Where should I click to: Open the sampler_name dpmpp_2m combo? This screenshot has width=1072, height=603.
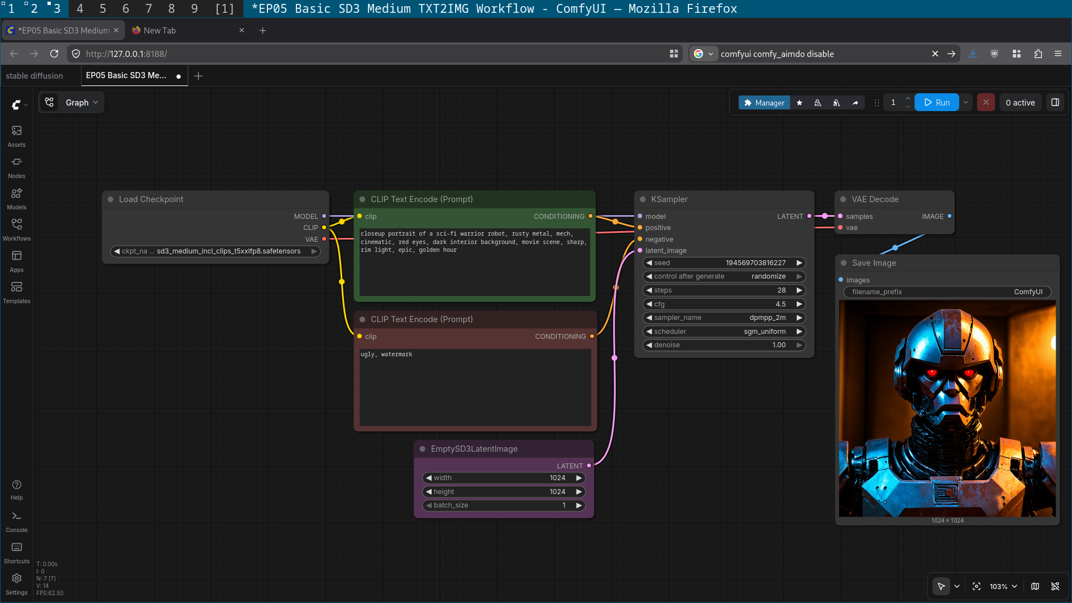pyautogui.click(x=724, y=318)
